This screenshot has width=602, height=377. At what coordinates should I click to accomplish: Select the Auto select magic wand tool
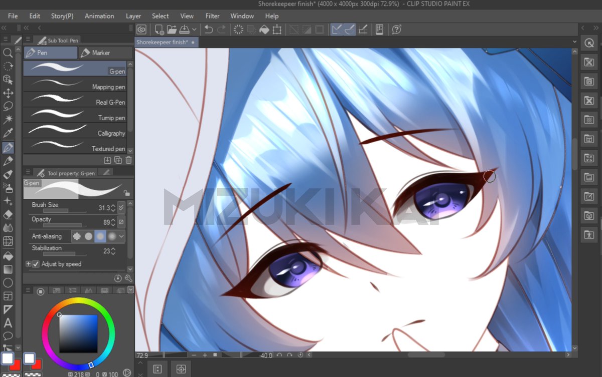point(8,120)
